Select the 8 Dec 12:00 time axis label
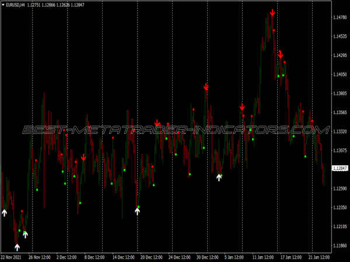350x262 pixels. [94, 257]
